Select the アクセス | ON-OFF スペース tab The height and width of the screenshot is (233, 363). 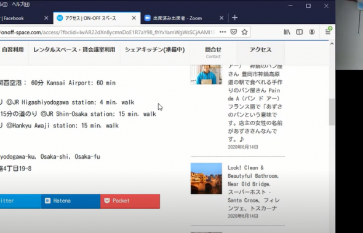pyautogui.click(x=97, y=18)
